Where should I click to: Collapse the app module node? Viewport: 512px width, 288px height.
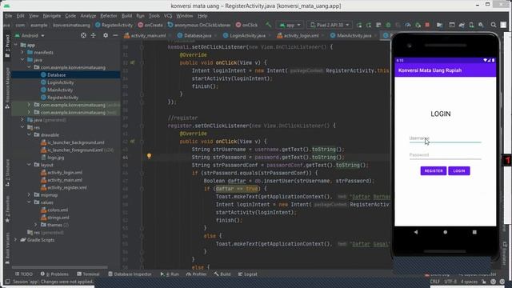(x=16, y=45)
